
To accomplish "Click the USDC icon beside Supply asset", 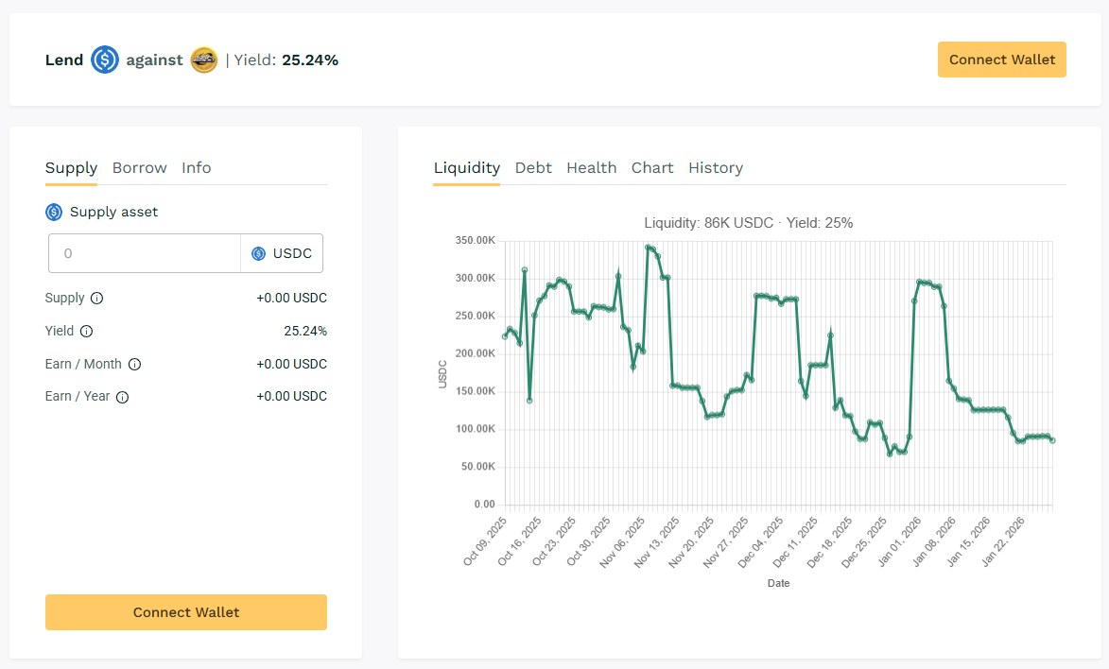I will 54,213.
